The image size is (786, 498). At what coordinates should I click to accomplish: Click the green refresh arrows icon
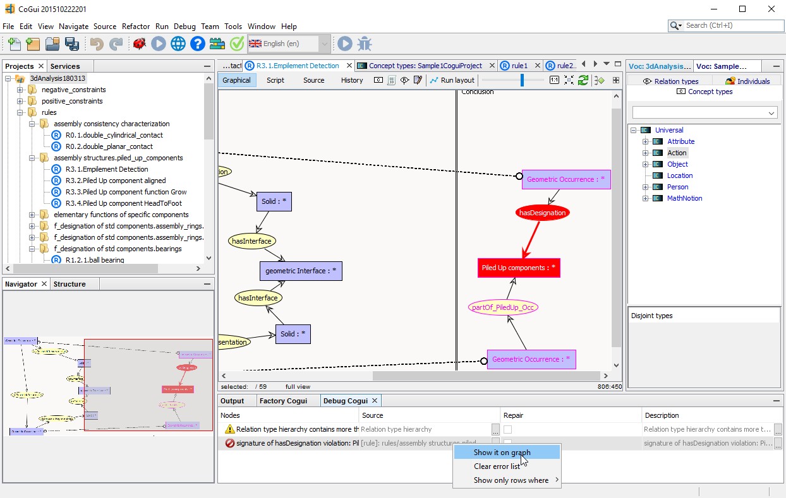pos(583,80)
